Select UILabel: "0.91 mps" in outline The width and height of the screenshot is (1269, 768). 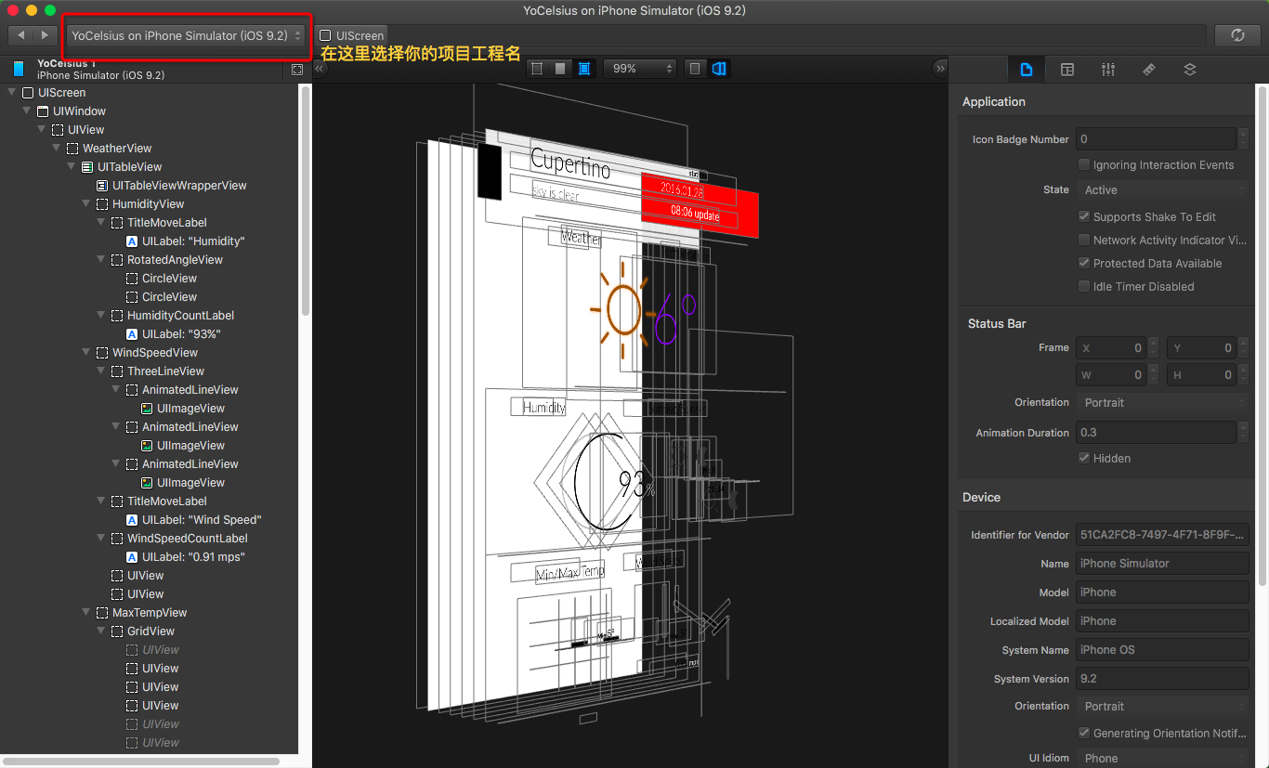coord(193,557)
